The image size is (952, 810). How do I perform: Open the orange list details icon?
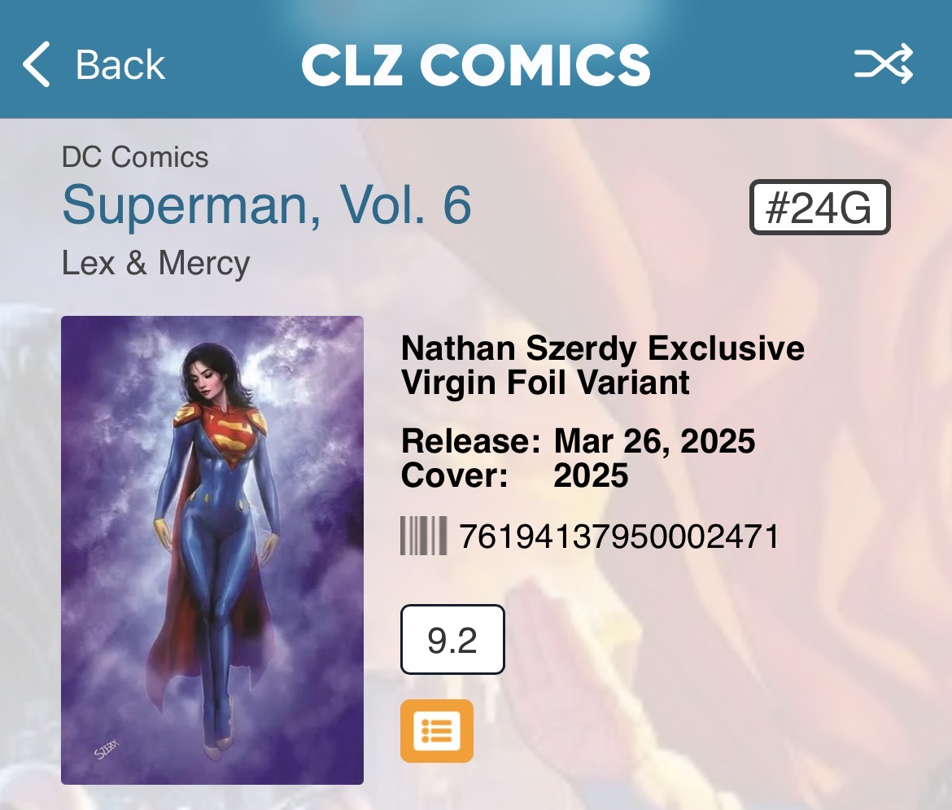tap(436, 730)
